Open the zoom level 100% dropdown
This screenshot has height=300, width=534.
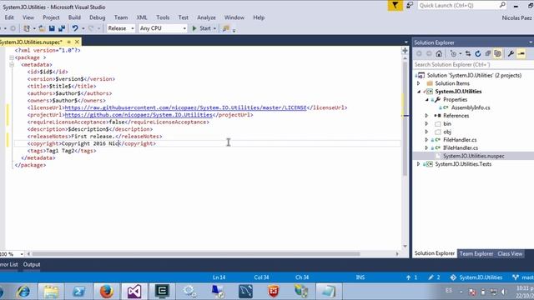tap(22, 254)
